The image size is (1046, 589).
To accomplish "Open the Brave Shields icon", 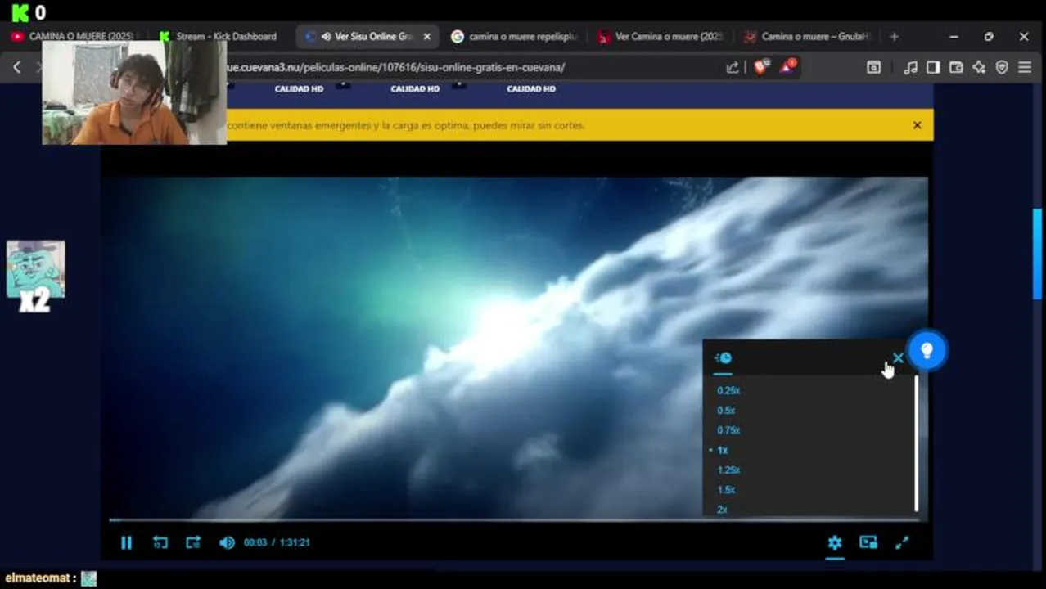I will (760, 68).
